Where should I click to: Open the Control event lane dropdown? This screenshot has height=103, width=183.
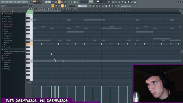(x=30, y=83)
